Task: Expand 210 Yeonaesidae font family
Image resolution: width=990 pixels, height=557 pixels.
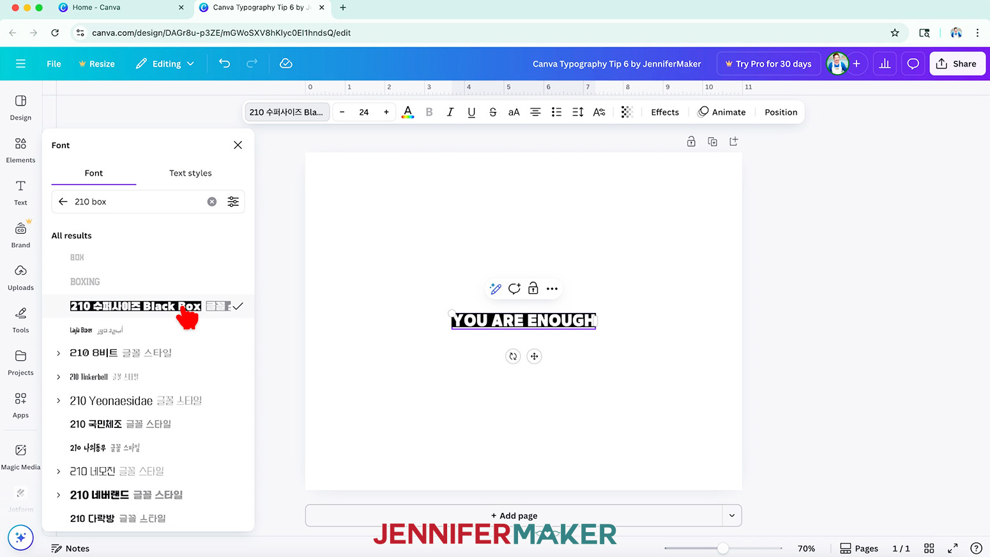Action: click(58, 401)
